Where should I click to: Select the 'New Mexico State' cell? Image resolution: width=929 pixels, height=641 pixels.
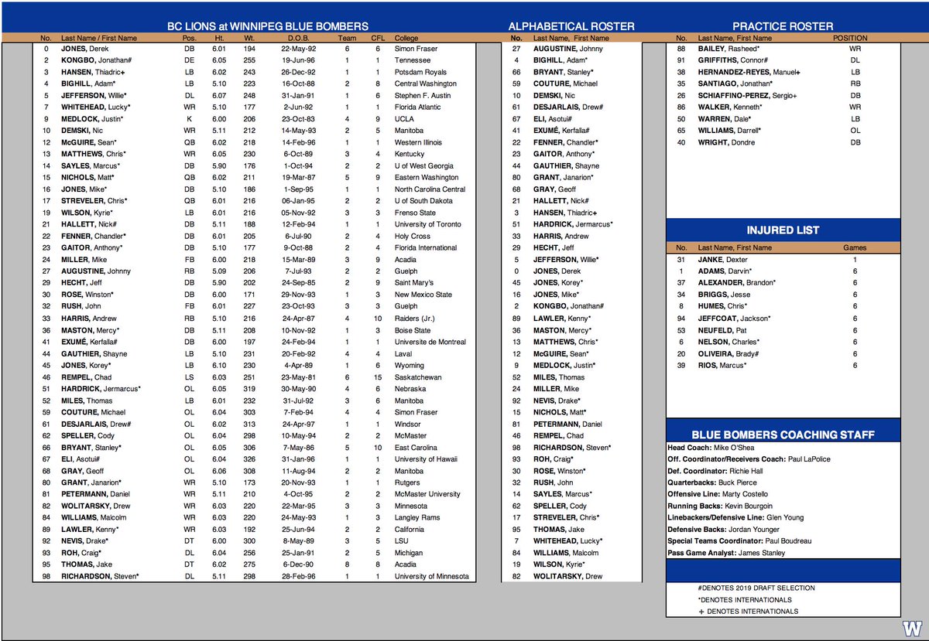(x=423, y=295)
